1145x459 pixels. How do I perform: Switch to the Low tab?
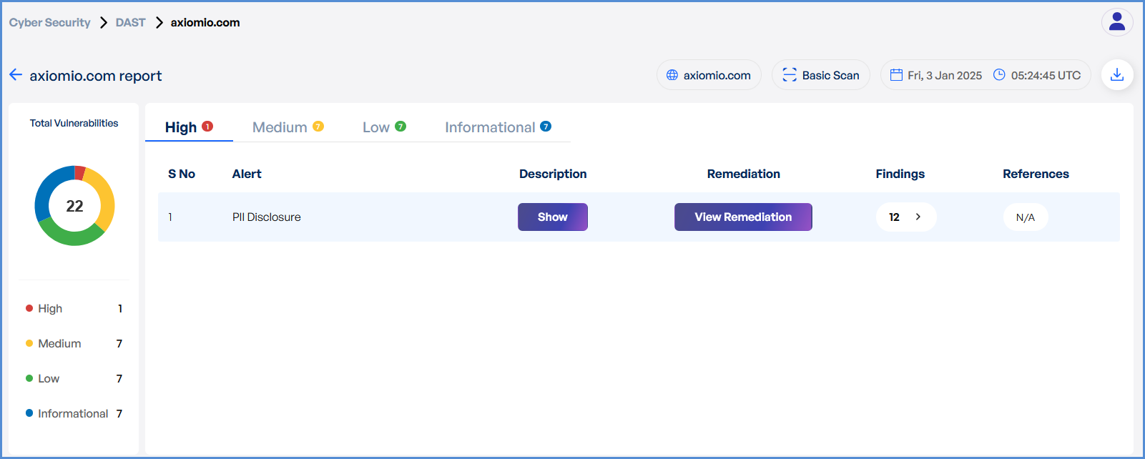click(375, 127)
